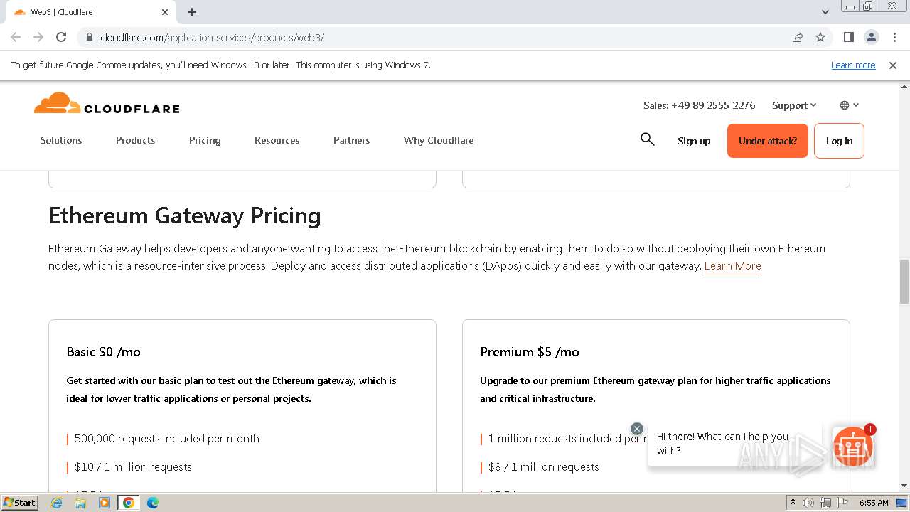Open the language globe selector
This screenshot has width=910, height=512.
849,105
